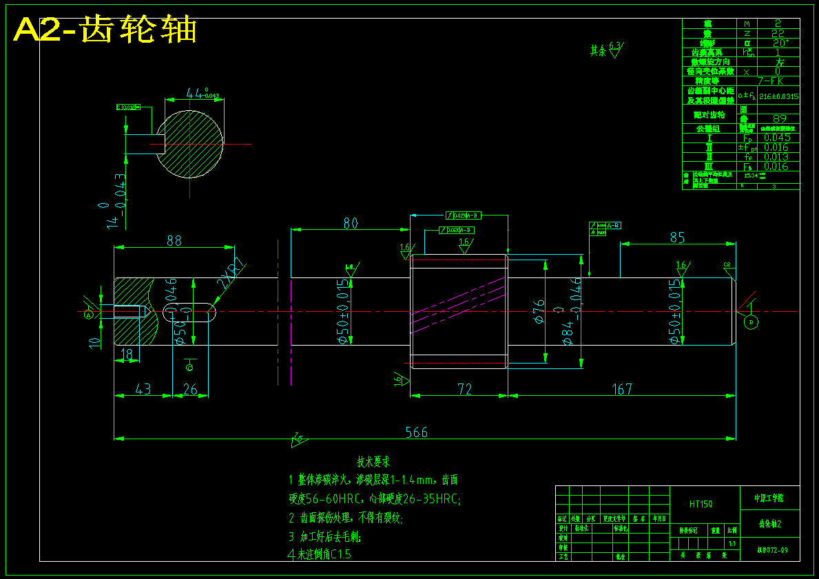Select the overall length dimension 566
Image resolution: width=819 pixels, height=579 pixels.
[x=416, y=432]
